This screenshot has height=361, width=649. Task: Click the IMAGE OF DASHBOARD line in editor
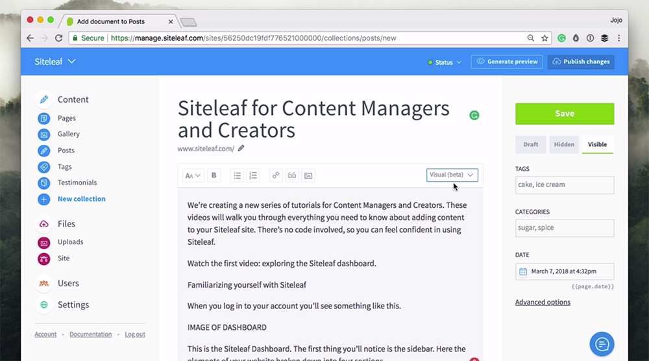227,327
